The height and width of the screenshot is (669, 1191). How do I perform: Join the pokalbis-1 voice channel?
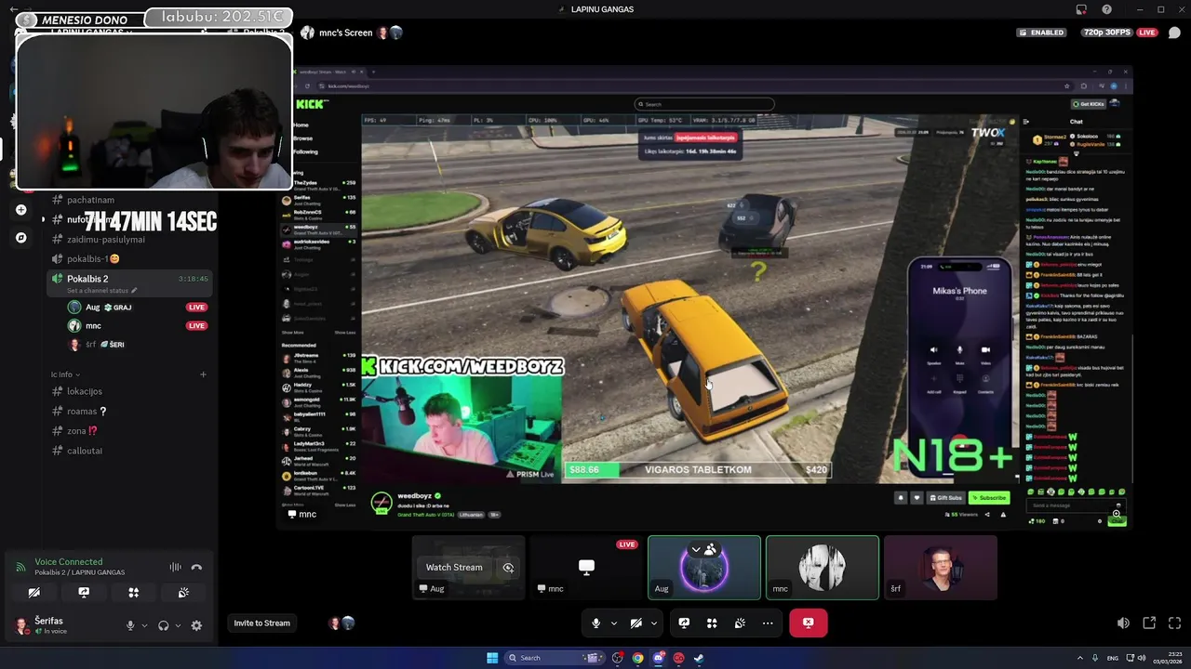[x=93, y=258]
